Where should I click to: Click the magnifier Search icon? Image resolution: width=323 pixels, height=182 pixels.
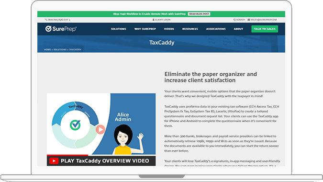tap(234, 20)
